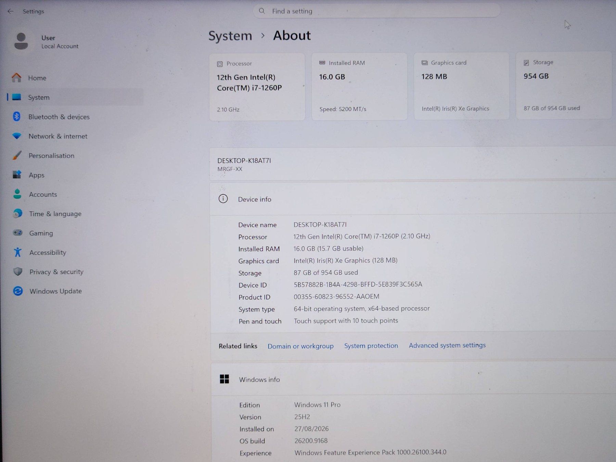Click the Version value 25H2
Viewport: 616px width, 462px height.
[x=302, y=417]
